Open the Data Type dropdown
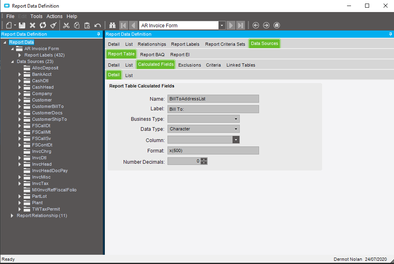The height and width of the screenshot is (264, 394). coord(236,129)
